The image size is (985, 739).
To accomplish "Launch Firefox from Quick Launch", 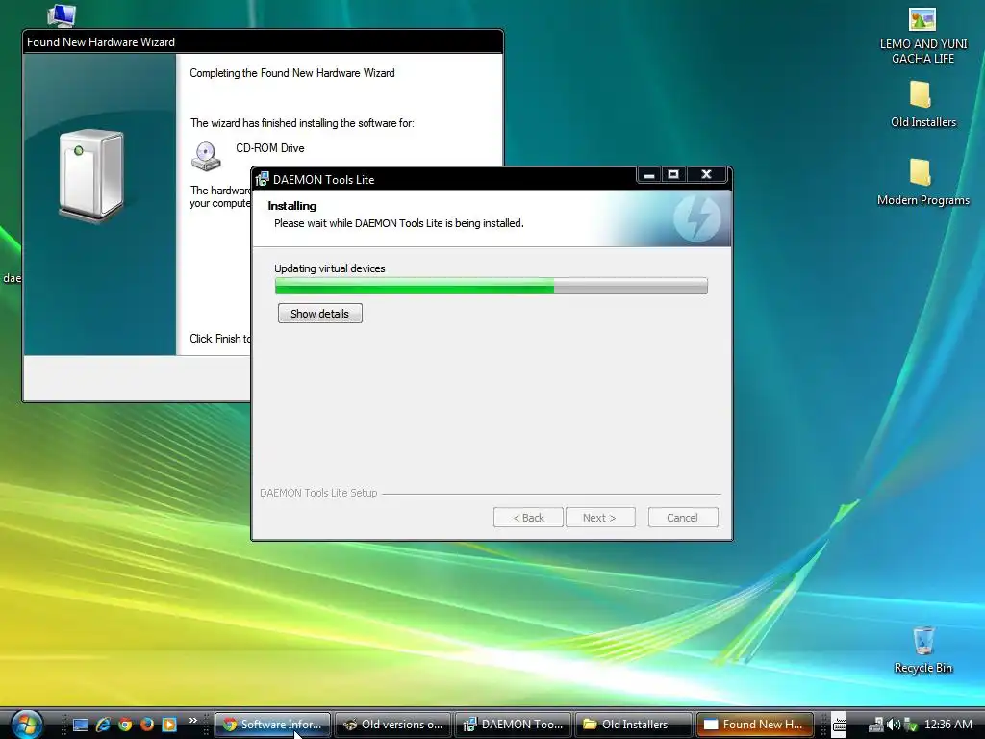I will [147, 725].
